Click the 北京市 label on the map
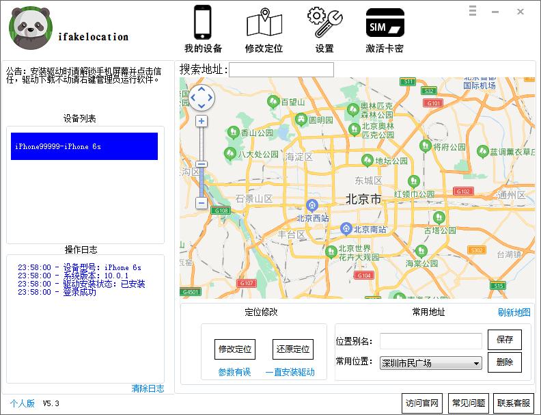The image size is (541, 415). 363,199
